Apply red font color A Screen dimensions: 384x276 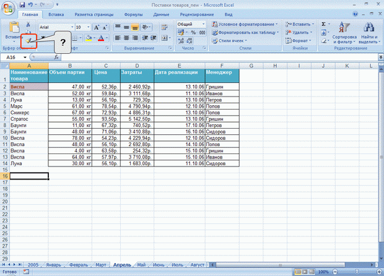[x=101, y=38]
